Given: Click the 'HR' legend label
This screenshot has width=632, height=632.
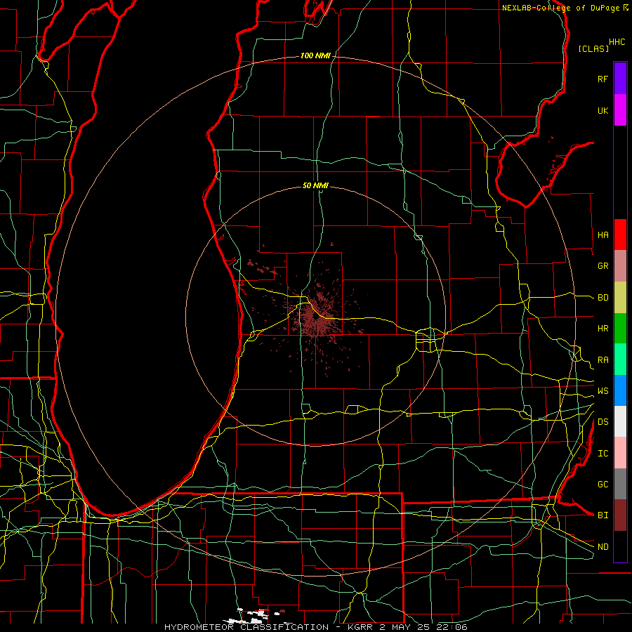Looking at the screenshot, I should 603,329.
